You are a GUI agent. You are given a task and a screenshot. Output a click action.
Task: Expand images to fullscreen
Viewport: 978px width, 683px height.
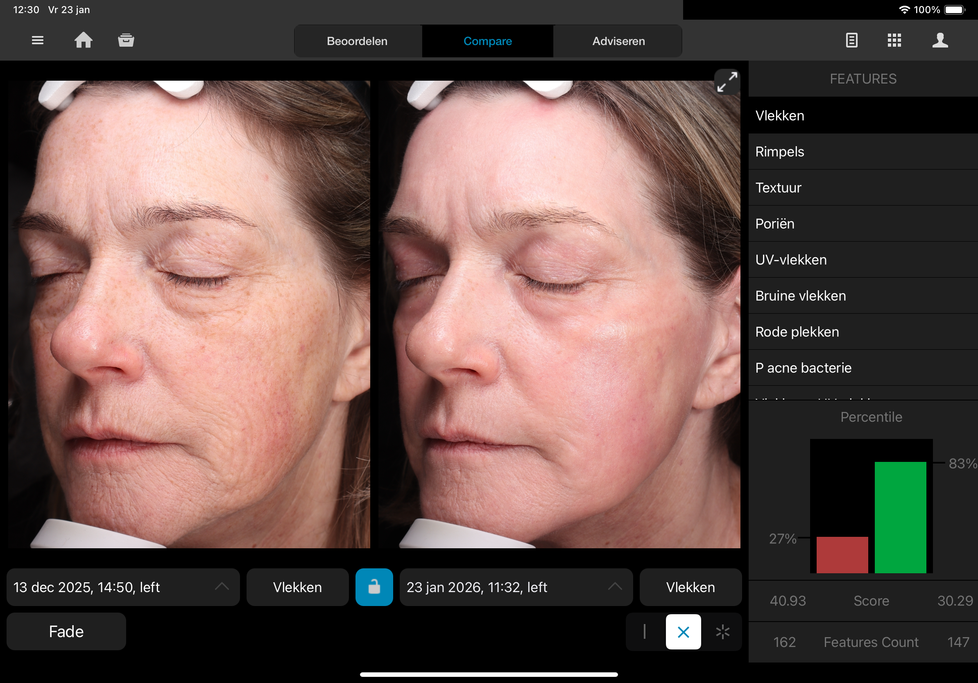click(x=727, y=82)
